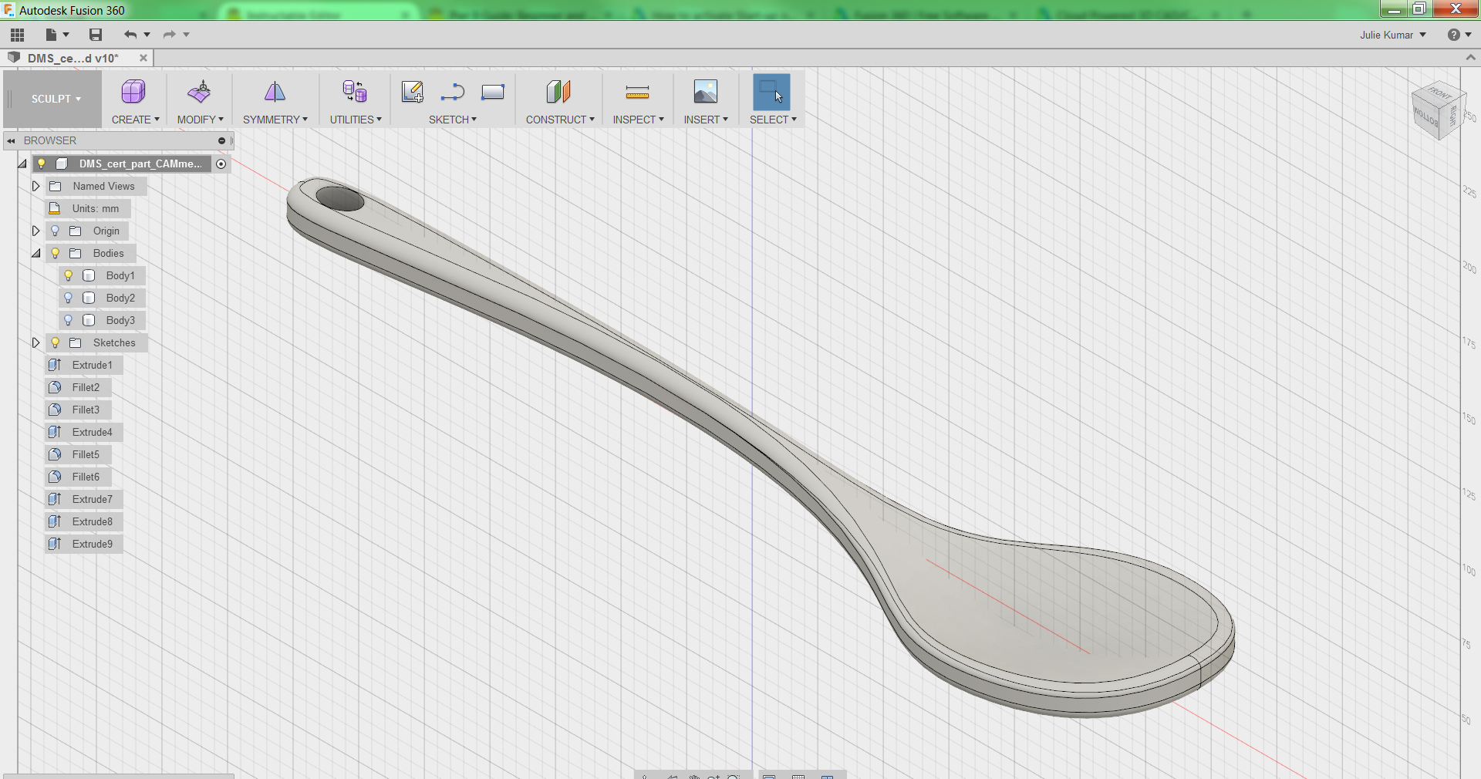Open the SCULPT workspace dropdown
Image resolution: width=1481 pixels, height=779 pixels.
(x=56, y=99)
